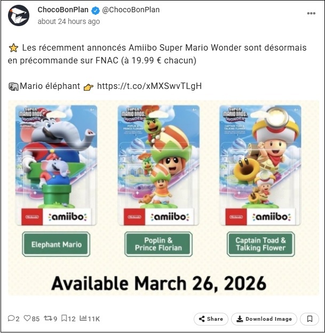Click the bookmarks count icon
The width and height of the screenshot is (325, 333).
tap(64, 319)
